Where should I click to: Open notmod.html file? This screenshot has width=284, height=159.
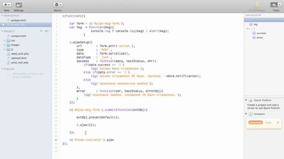19,58
